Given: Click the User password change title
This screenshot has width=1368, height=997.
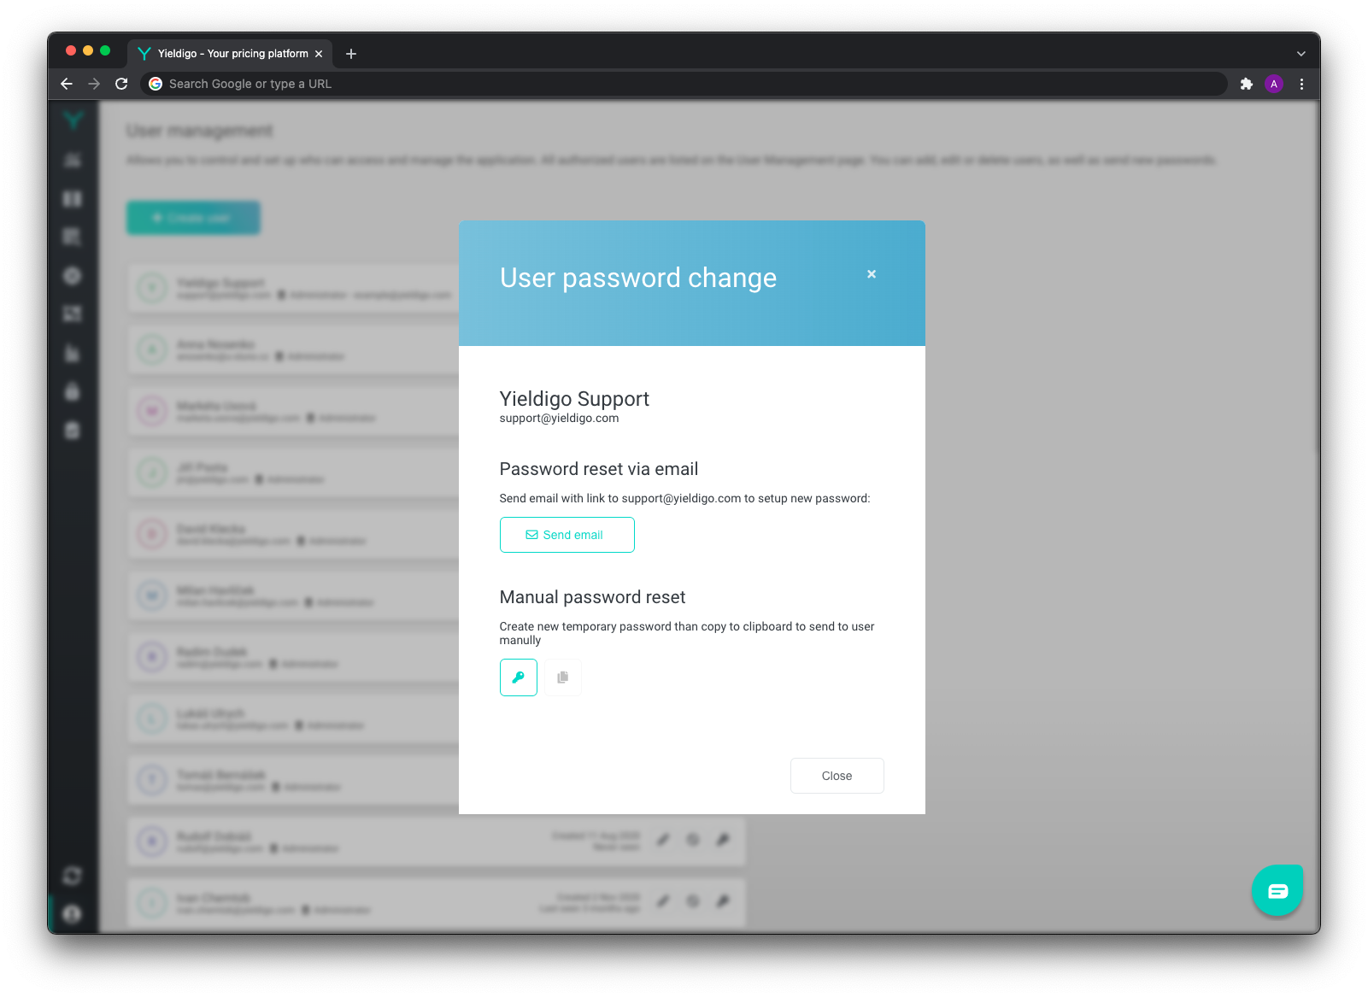Looking at the screenshot, I should click(x=638, y=278).
